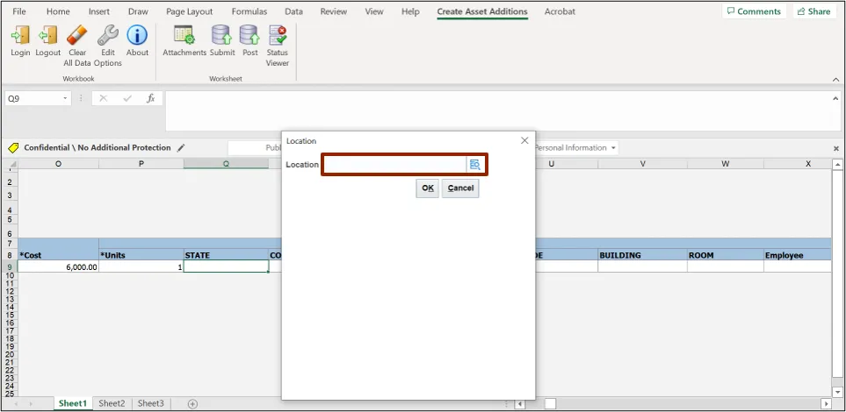This screenshot has width=846, height=412.
Task: Switch to the Home tab
Action: pyautogui.click(x=58, y=11)
